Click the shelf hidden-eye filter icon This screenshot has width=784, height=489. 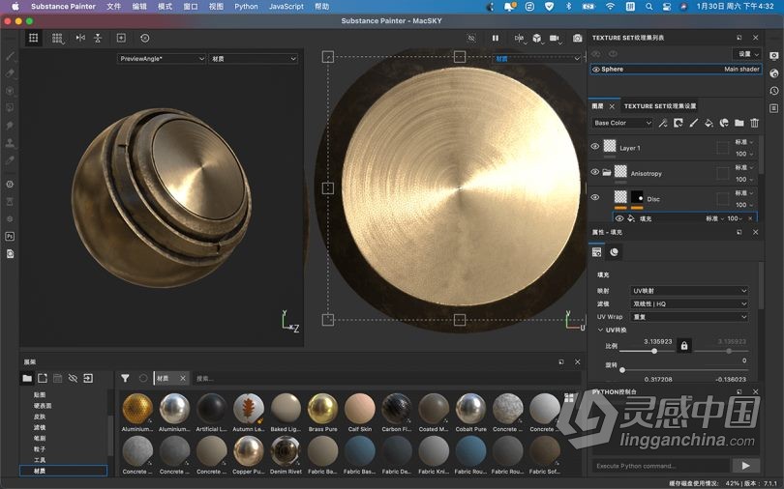pyautogui.click(x=73, y=378)
